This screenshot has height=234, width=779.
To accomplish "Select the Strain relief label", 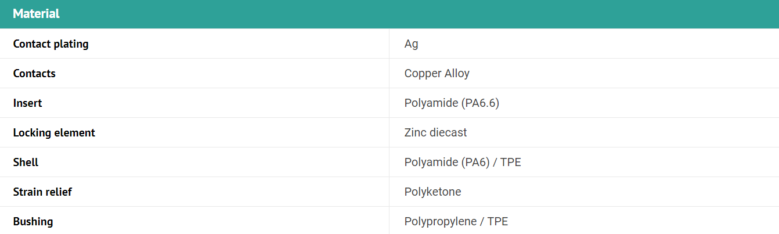I will click(x=42, y=192).
